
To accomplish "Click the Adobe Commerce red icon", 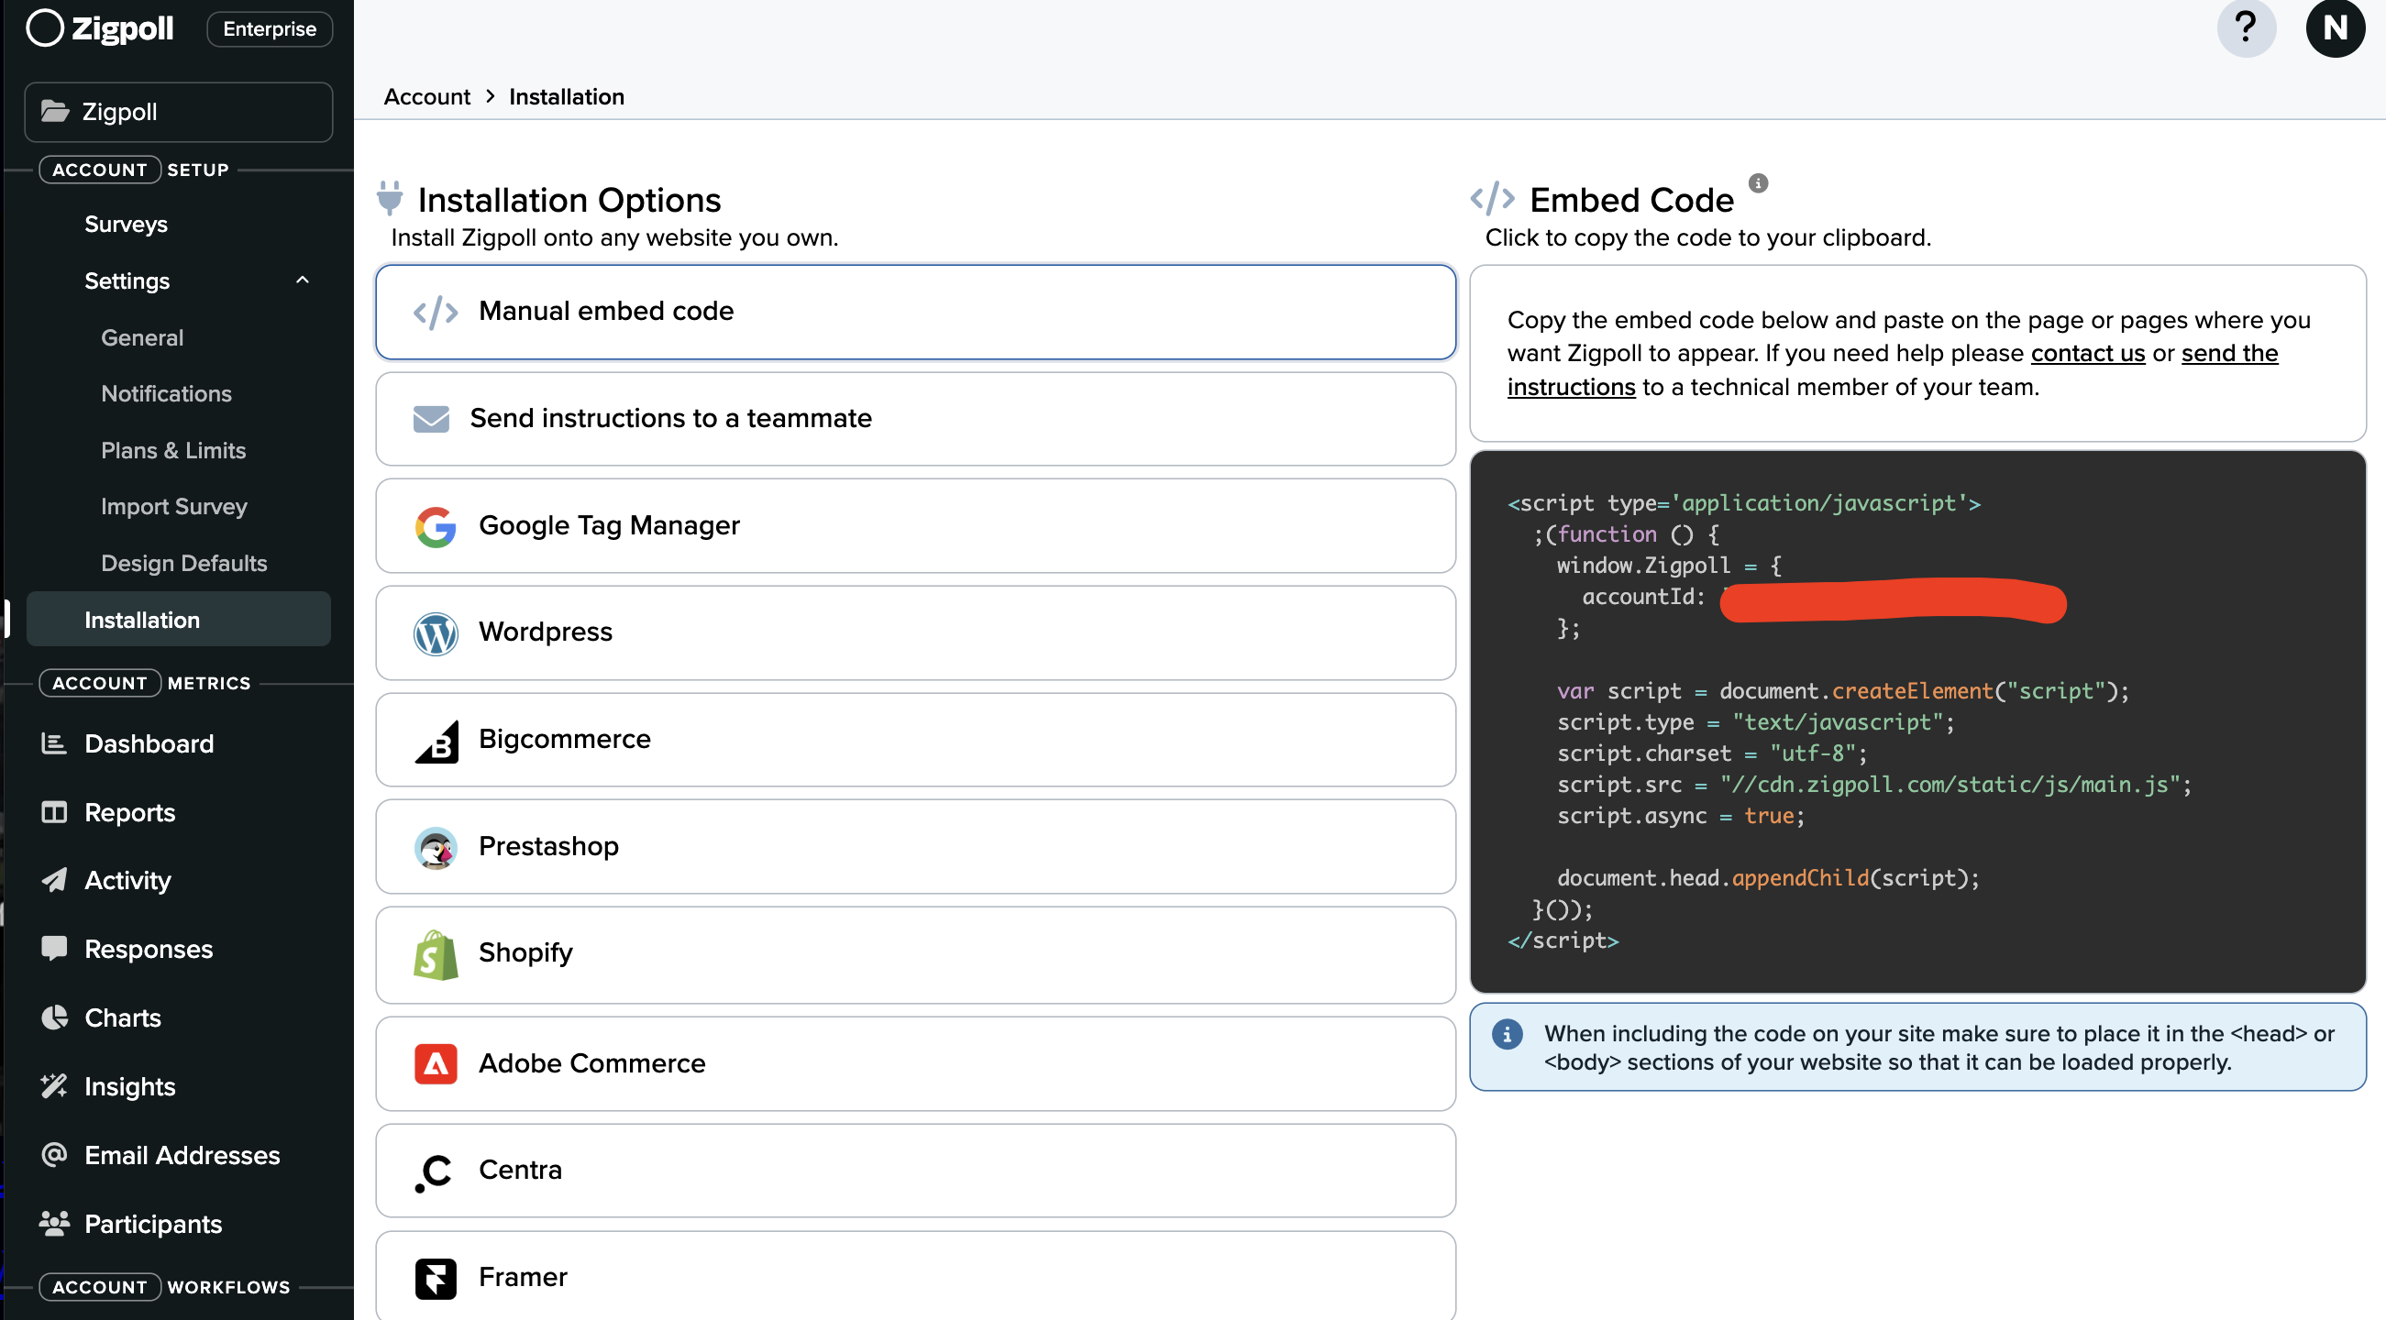I will click(436, 1063).
